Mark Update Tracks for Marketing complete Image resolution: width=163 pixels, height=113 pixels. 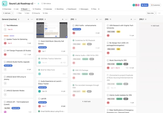(5, 39)
